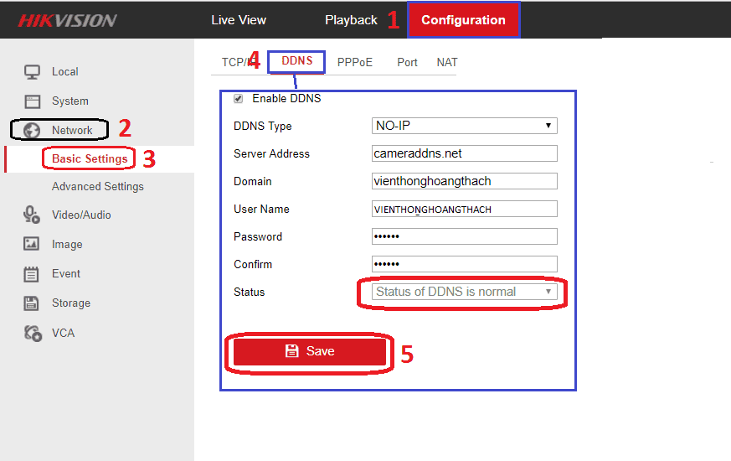Switch to the PPPoE tab
The height and width of the screenshot is (461, 731).
pos(355,62)
